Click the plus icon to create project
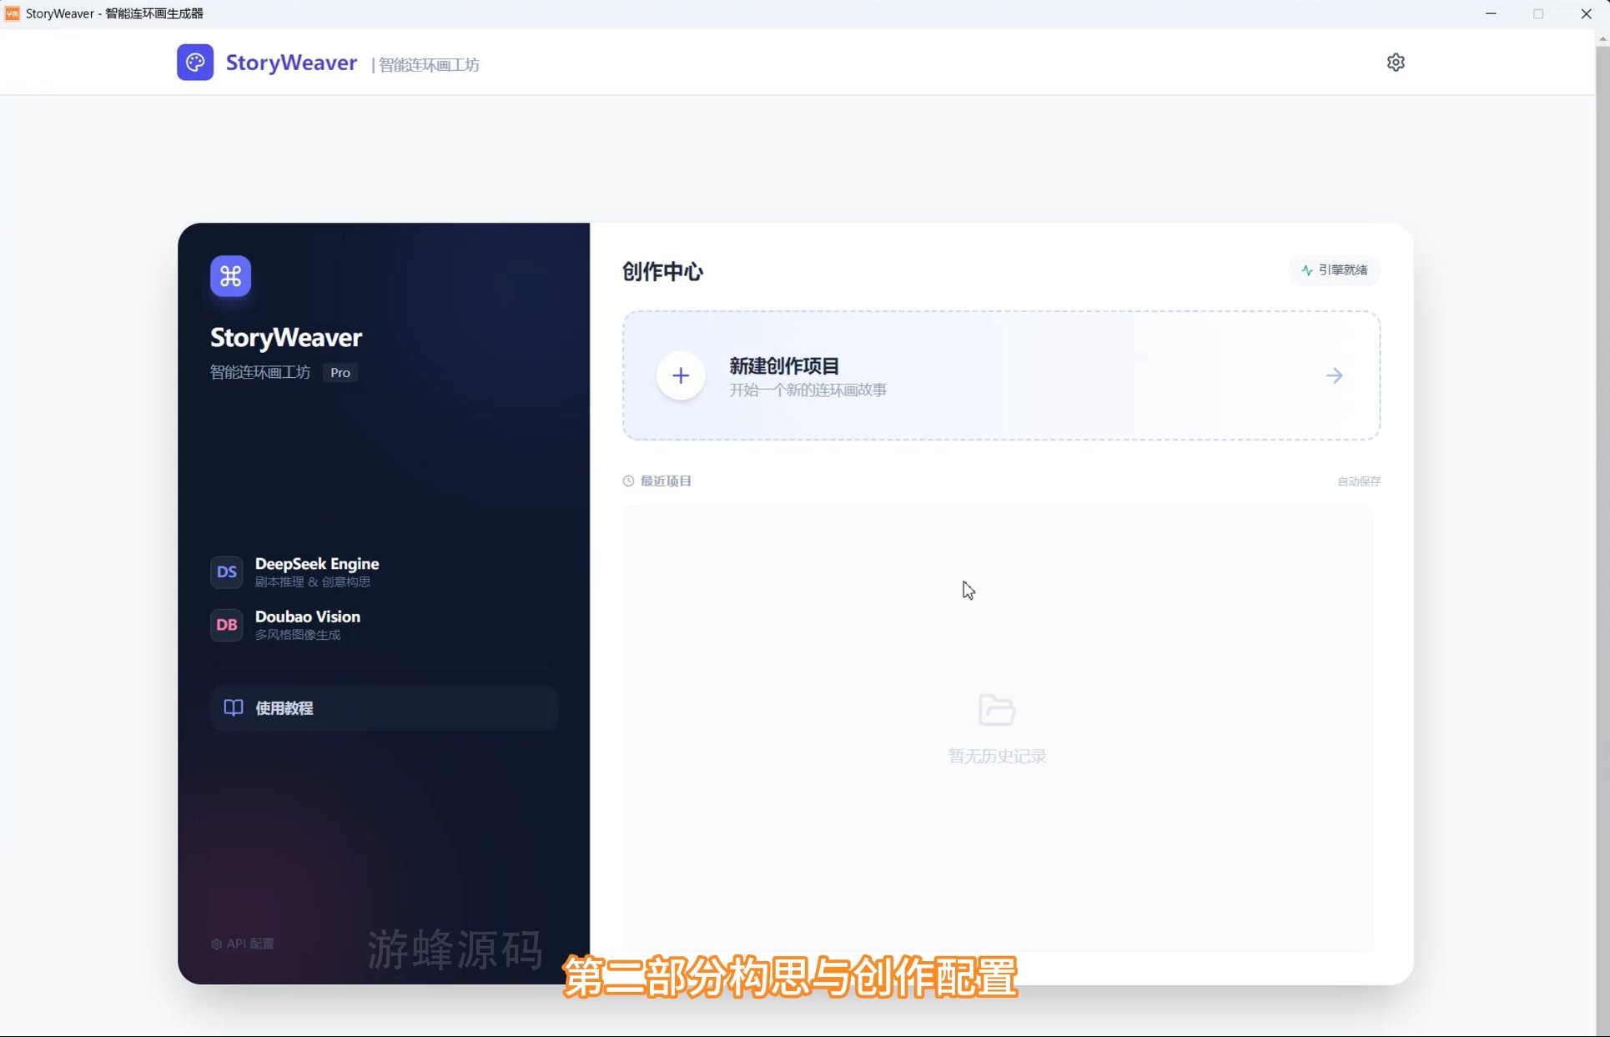This screenshot has height=1037, width=1610. pyautogui.click(x=681, y=375)
